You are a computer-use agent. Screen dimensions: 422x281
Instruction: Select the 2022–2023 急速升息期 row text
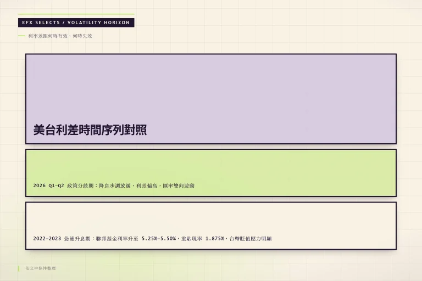[152, 239]
